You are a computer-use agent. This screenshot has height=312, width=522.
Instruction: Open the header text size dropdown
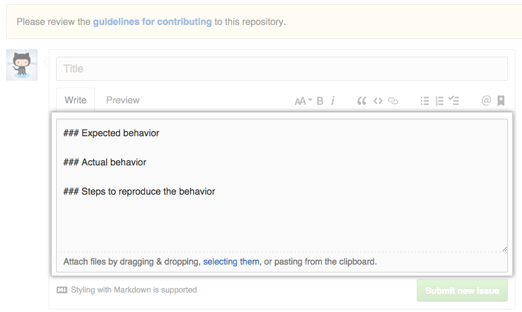coord(303,101)
